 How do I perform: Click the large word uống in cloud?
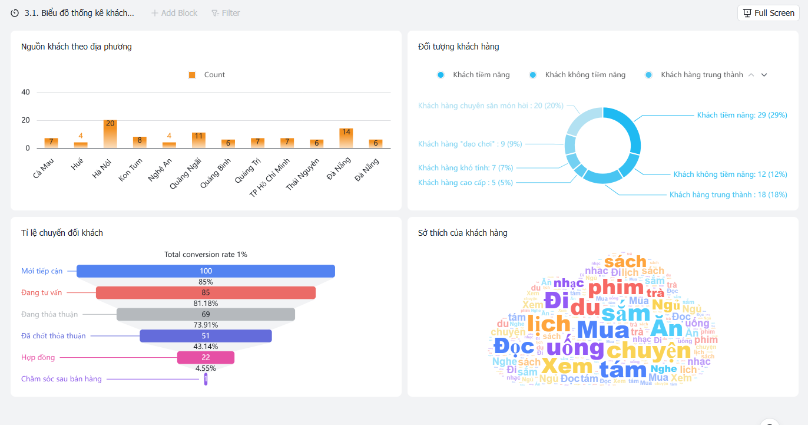(575, 348)
